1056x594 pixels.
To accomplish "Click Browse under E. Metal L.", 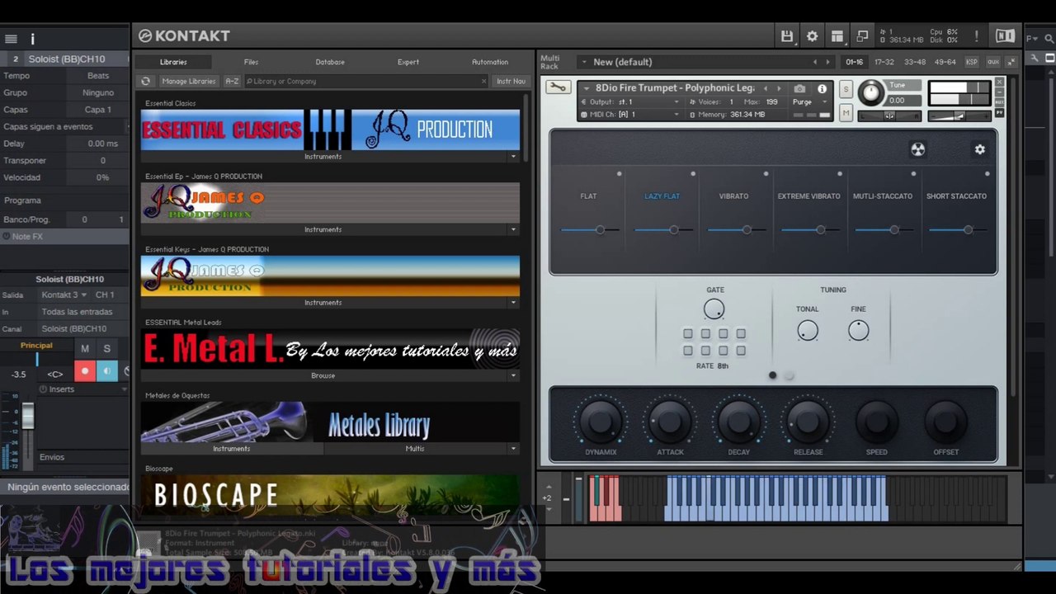I will (x=323, y=375).
